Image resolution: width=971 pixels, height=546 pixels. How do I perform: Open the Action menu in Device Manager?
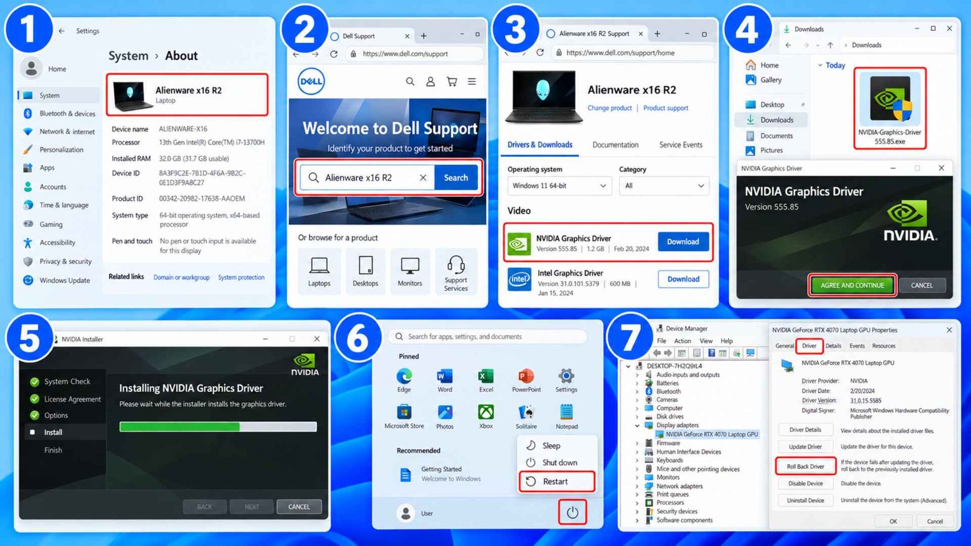682,341
